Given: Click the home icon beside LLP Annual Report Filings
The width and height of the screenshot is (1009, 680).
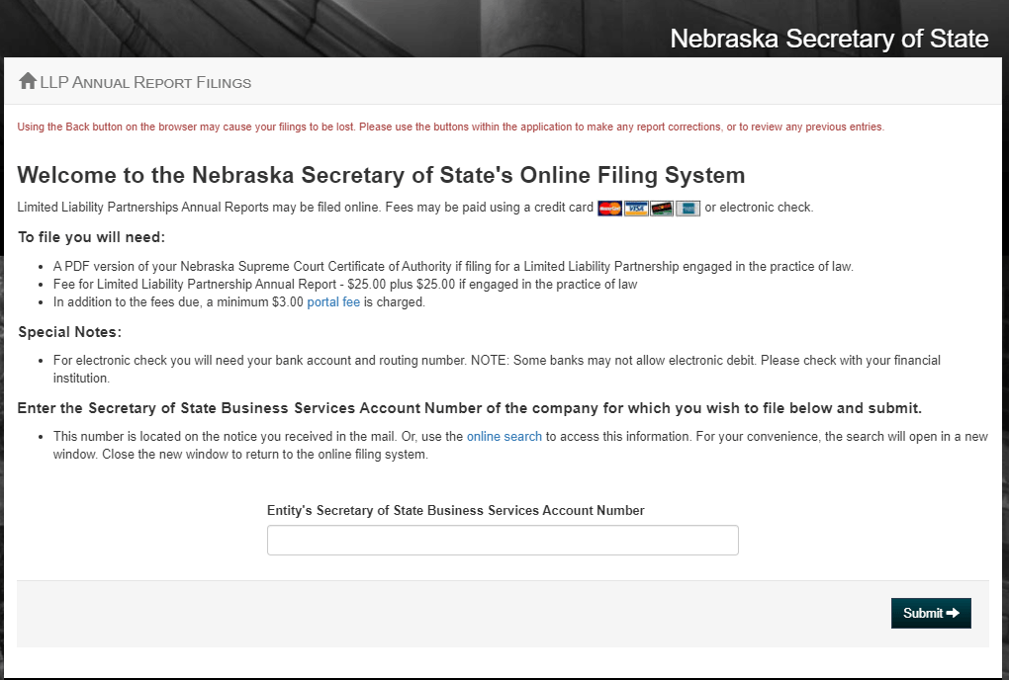Looking at the screenshot, I should (x=28, y=81).
